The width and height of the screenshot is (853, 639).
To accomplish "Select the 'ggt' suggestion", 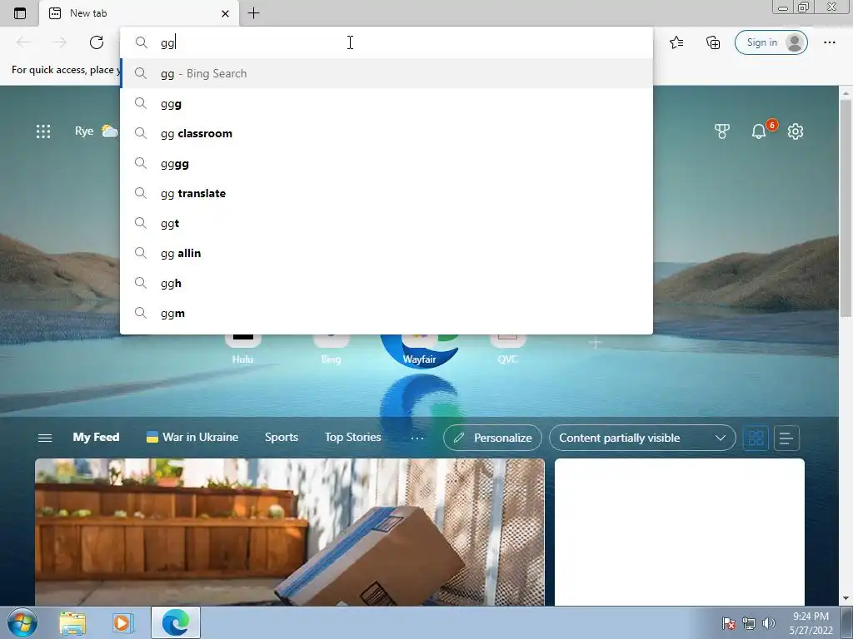I will pyautogui.click(x=387, y=223).
